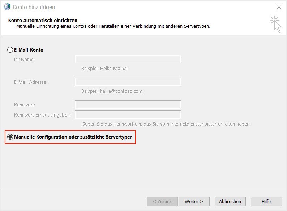Click the Internetdienstanbieter password hint text
The height and width of the screenshot is (211, 287).
pyautogui.click(x=166, y=124)
